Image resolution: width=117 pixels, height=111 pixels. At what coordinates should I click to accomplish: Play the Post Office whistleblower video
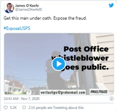[x=58, y=64]
